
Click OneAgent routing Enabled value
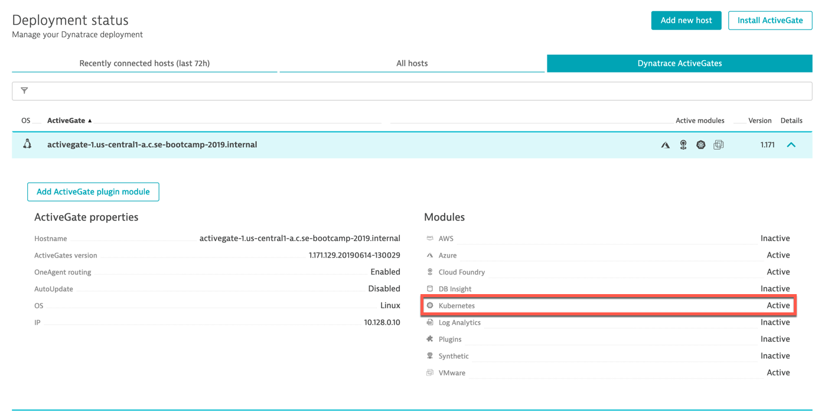(x=385, y=272)
